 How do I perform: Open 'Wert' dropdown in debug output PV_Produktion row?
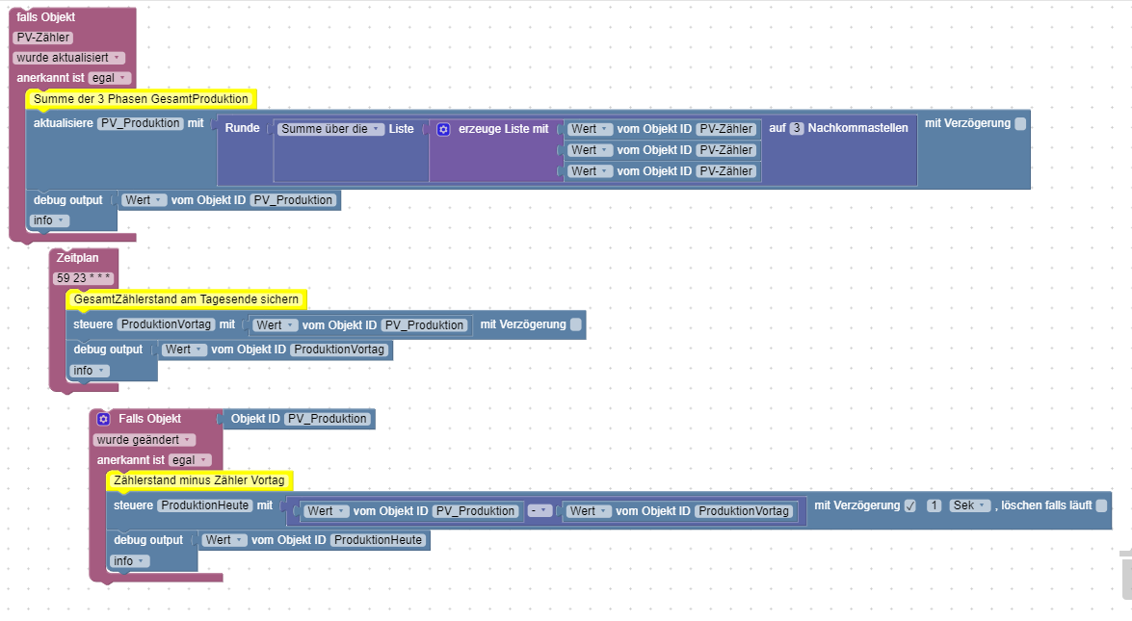click(144, 200)
